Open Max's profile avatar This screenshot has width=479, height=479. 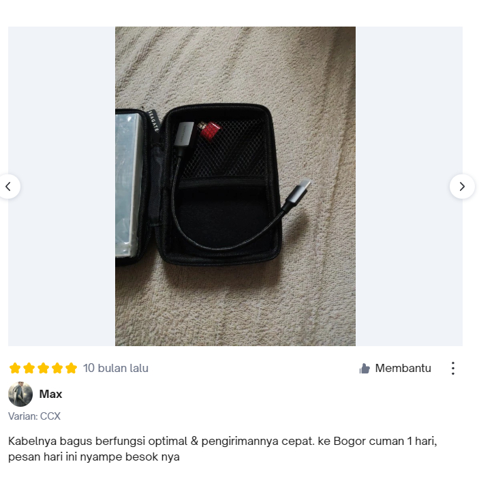[x=20, y=394]
